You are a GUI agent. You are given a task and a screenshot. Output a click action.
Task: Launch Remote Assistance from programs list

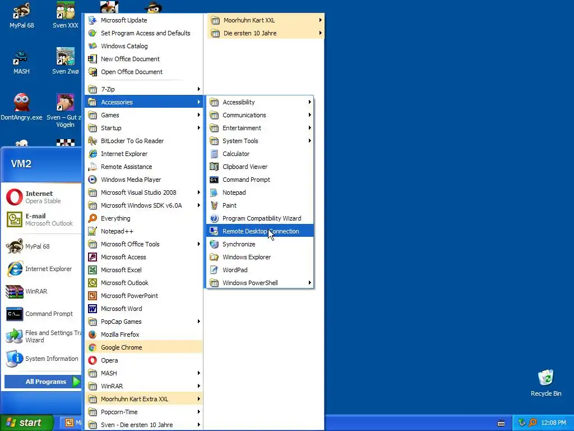click(144, 167)
